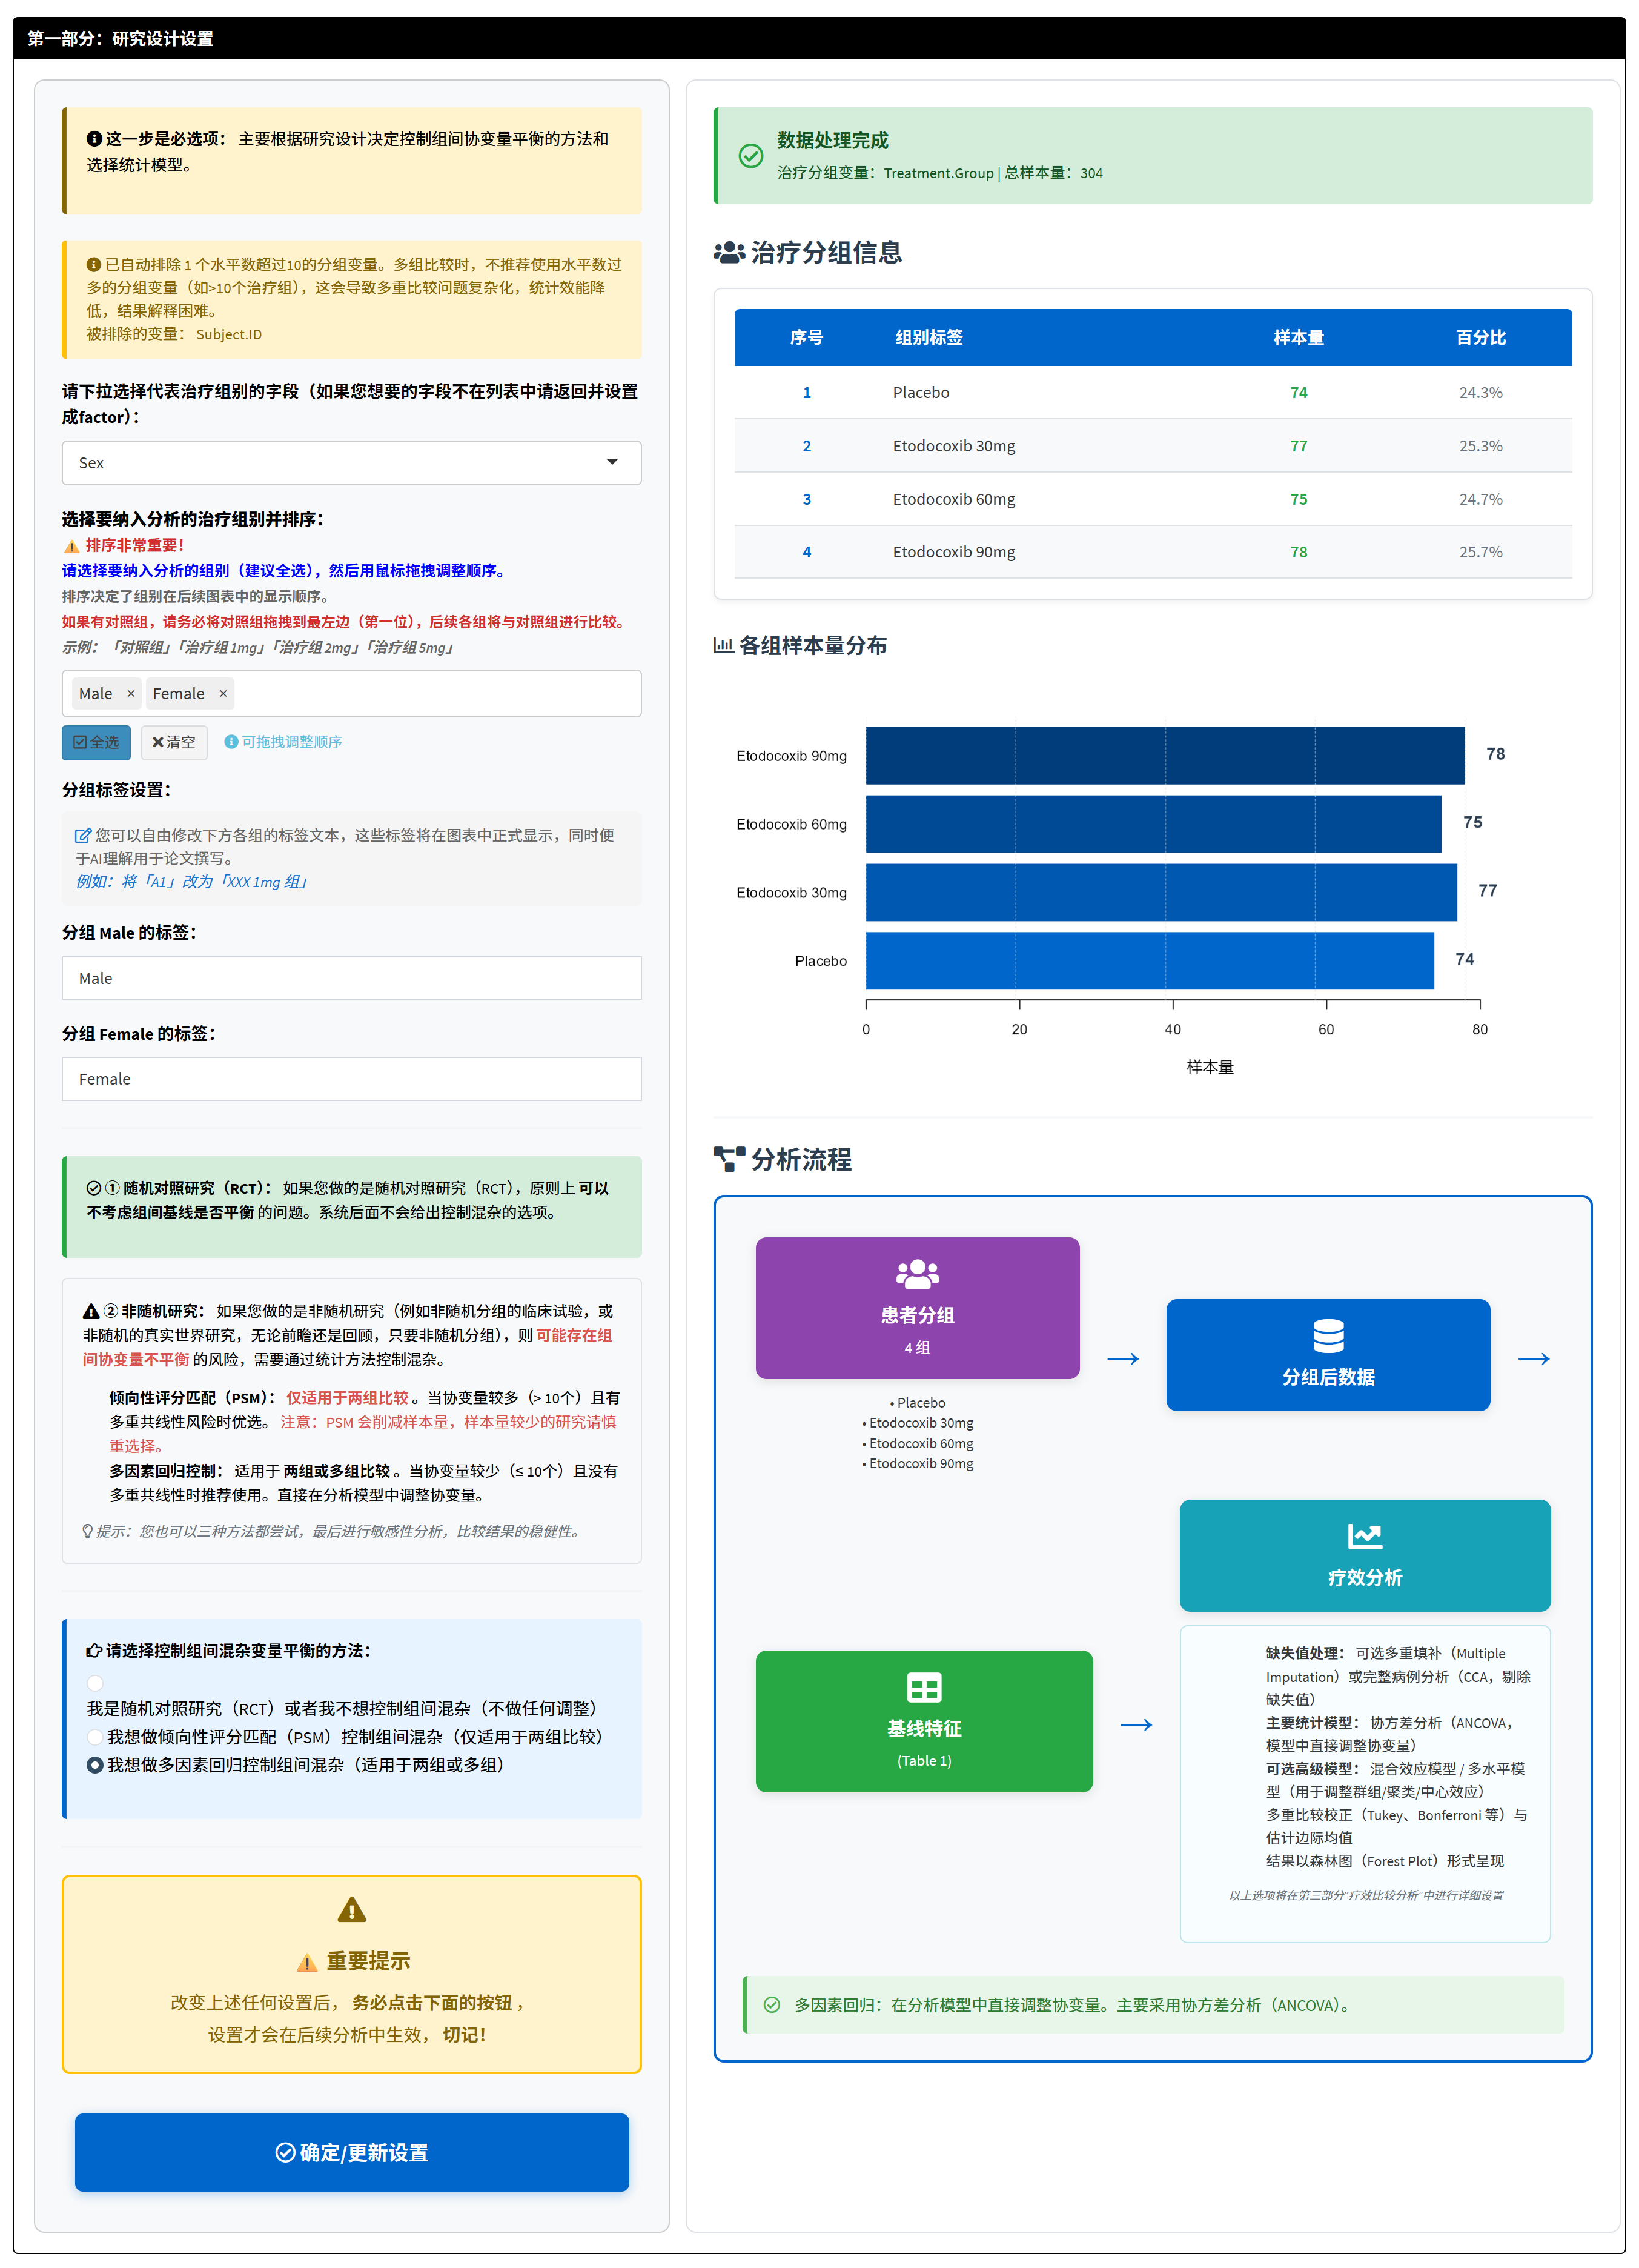Click the dropdown arrow of the Sex selector
Screen dimensions: 1639x2268
(x=612, y=462)
